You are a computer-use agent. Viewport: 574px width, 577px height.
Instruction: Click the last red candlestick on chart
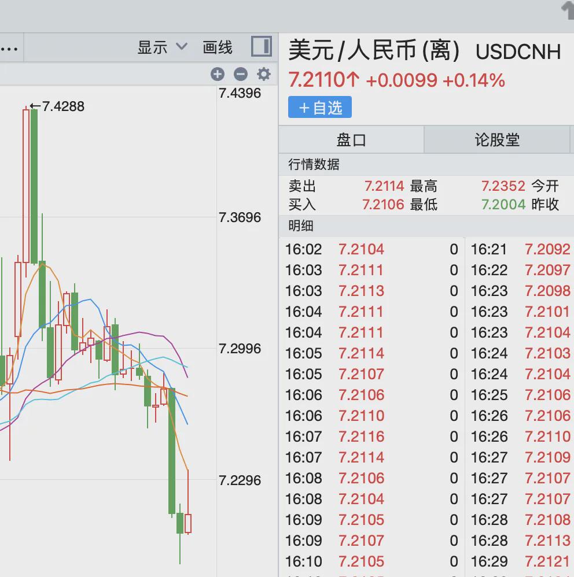pyautogui.click(x=188, y=523)
